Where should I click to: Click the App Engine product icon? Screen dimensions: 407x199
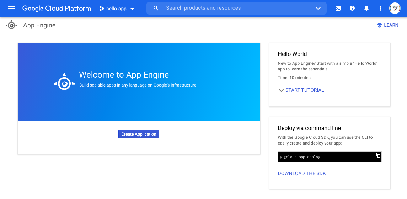[12, 25]
